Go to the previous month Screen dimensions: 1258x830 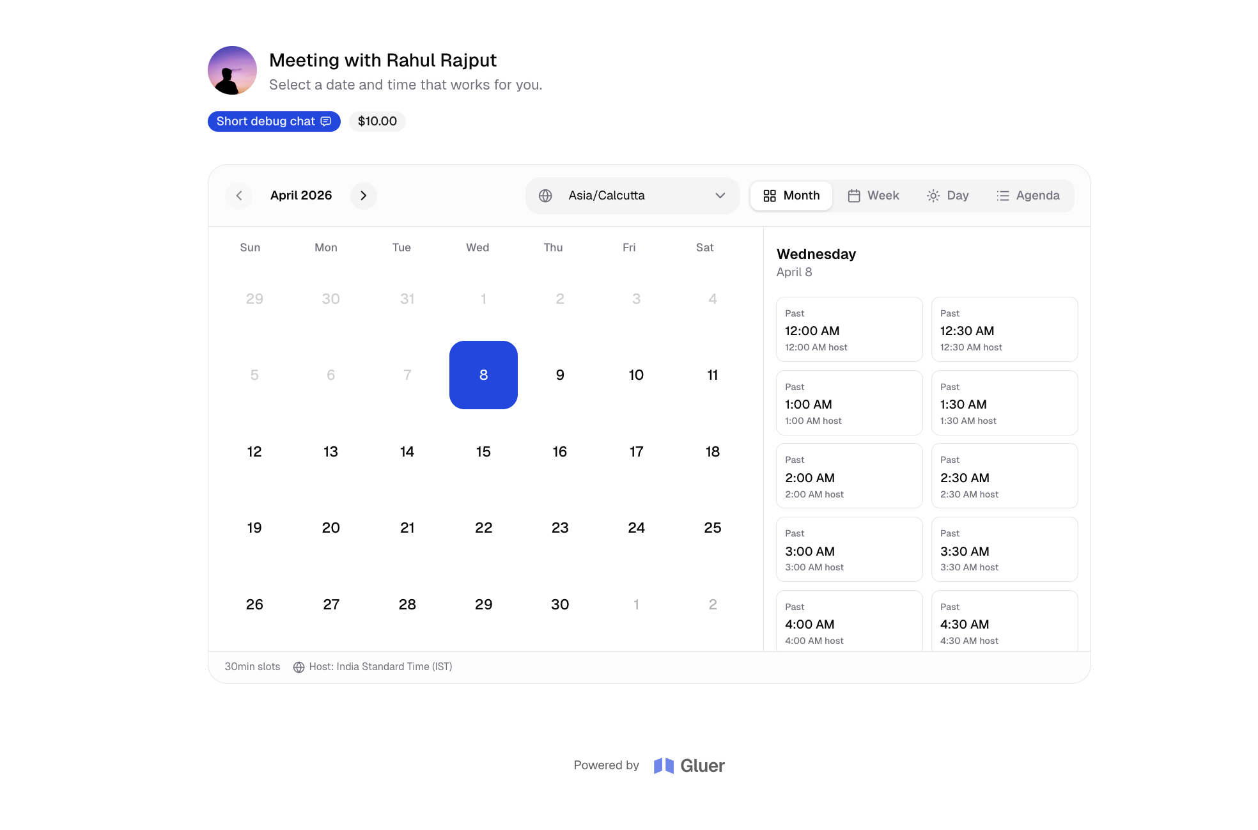pos(238,196)
